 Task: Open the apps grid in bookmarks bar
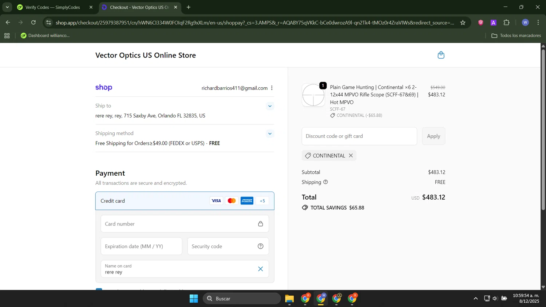coord(7,36)
